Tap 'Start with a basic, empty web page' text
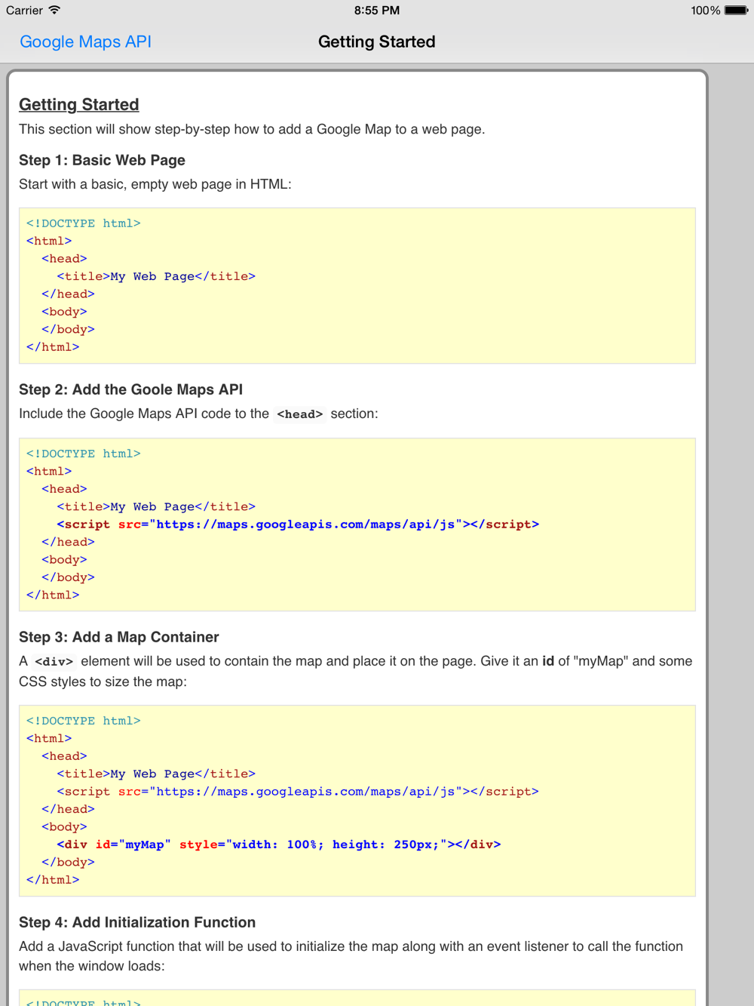The width and height of the screenshot is (754, 1006). coord(155,184)
